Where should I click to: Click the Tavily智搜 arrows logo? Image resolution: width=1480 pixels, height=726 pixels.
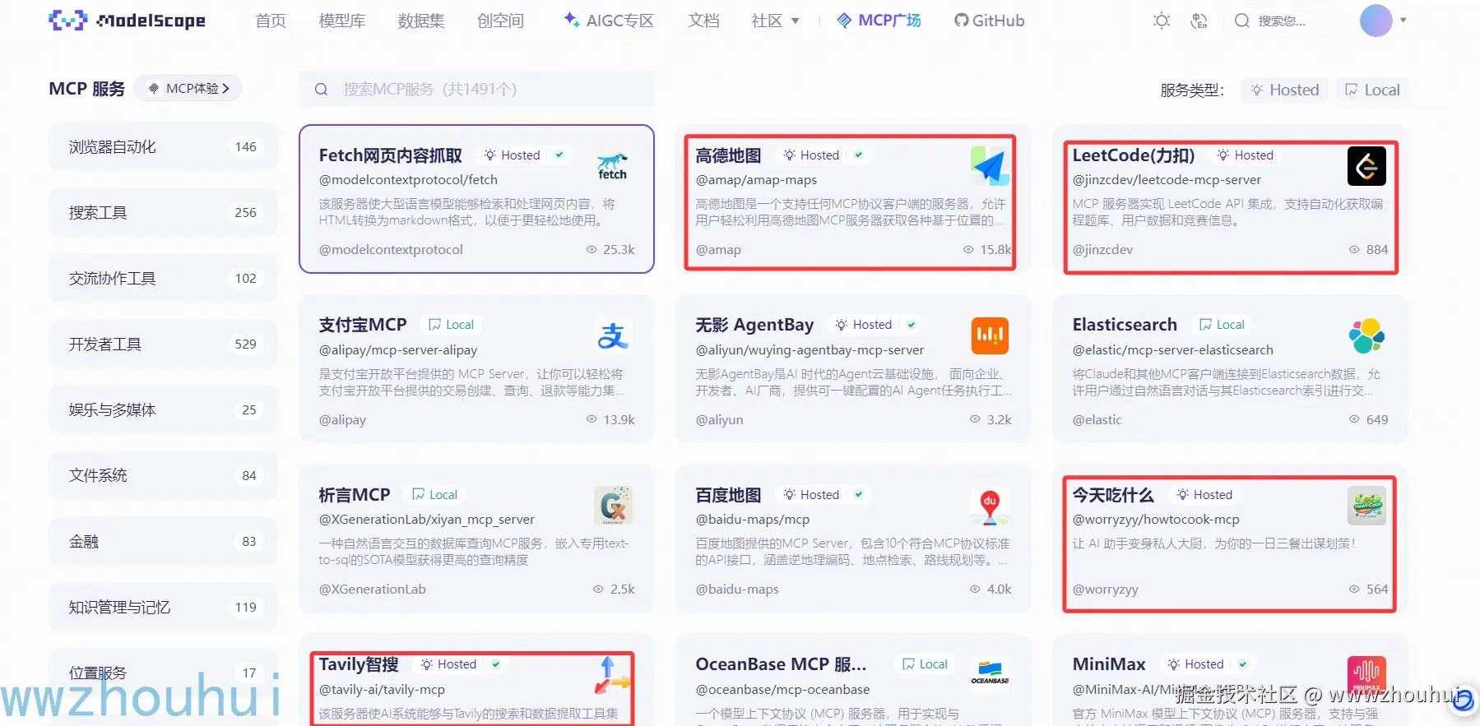point(613,676)
